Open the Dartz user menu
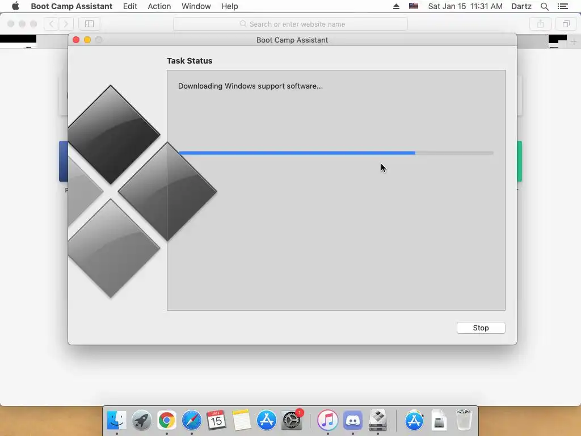This screenshot has height=436, width=581. click(x=521, y=6)
